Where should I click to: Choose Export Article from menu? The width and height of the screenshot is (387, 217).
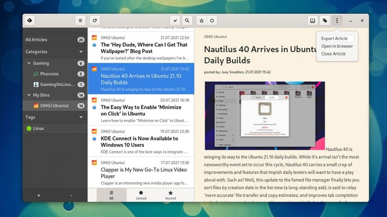pos(337,39)
